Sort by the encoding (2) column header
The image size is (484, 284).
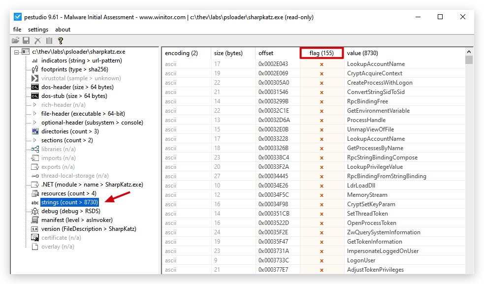[186, 53]
